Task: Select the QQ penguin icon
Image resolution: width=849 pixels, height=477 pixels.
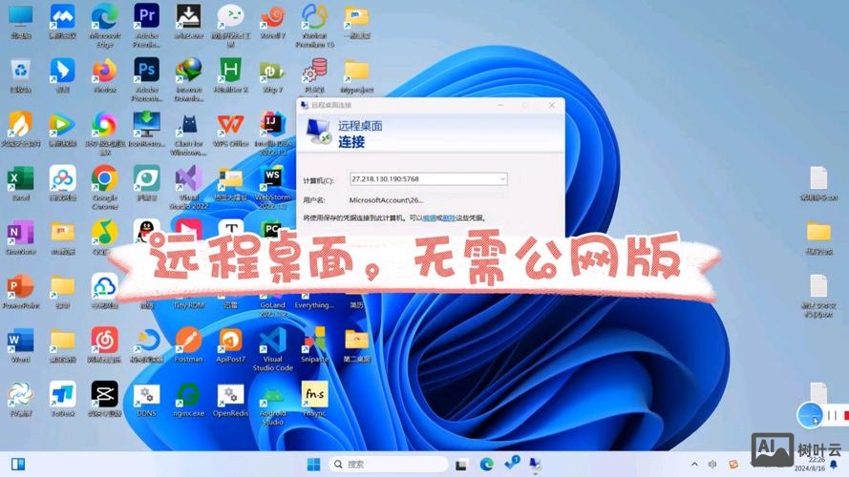Action: click(x=146, y=228)
